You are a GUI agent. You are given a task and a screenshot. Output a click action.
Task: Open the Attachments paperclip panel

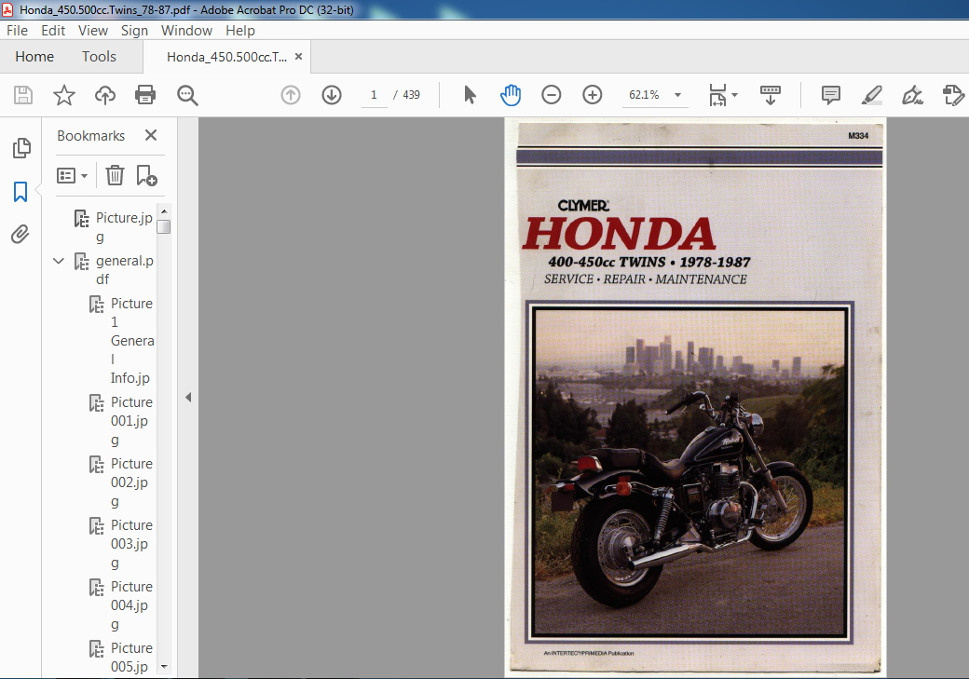(x=20, y=235)
